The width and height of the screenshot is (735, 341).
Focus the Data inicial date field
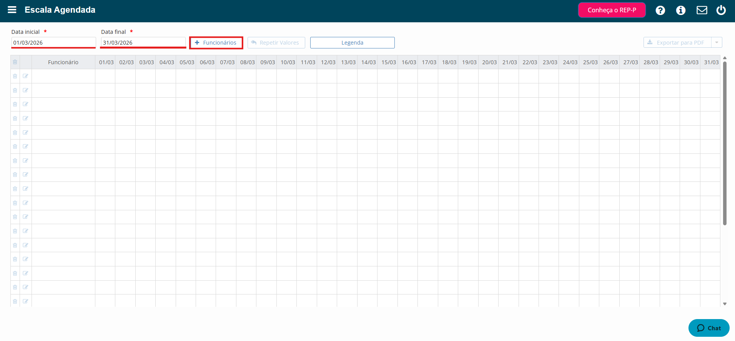pos(53,42)
